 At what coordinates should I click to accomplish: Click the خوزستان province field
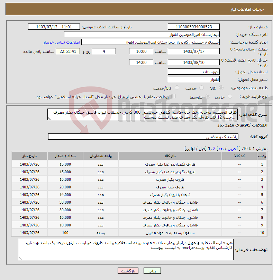tap(194, 72)
